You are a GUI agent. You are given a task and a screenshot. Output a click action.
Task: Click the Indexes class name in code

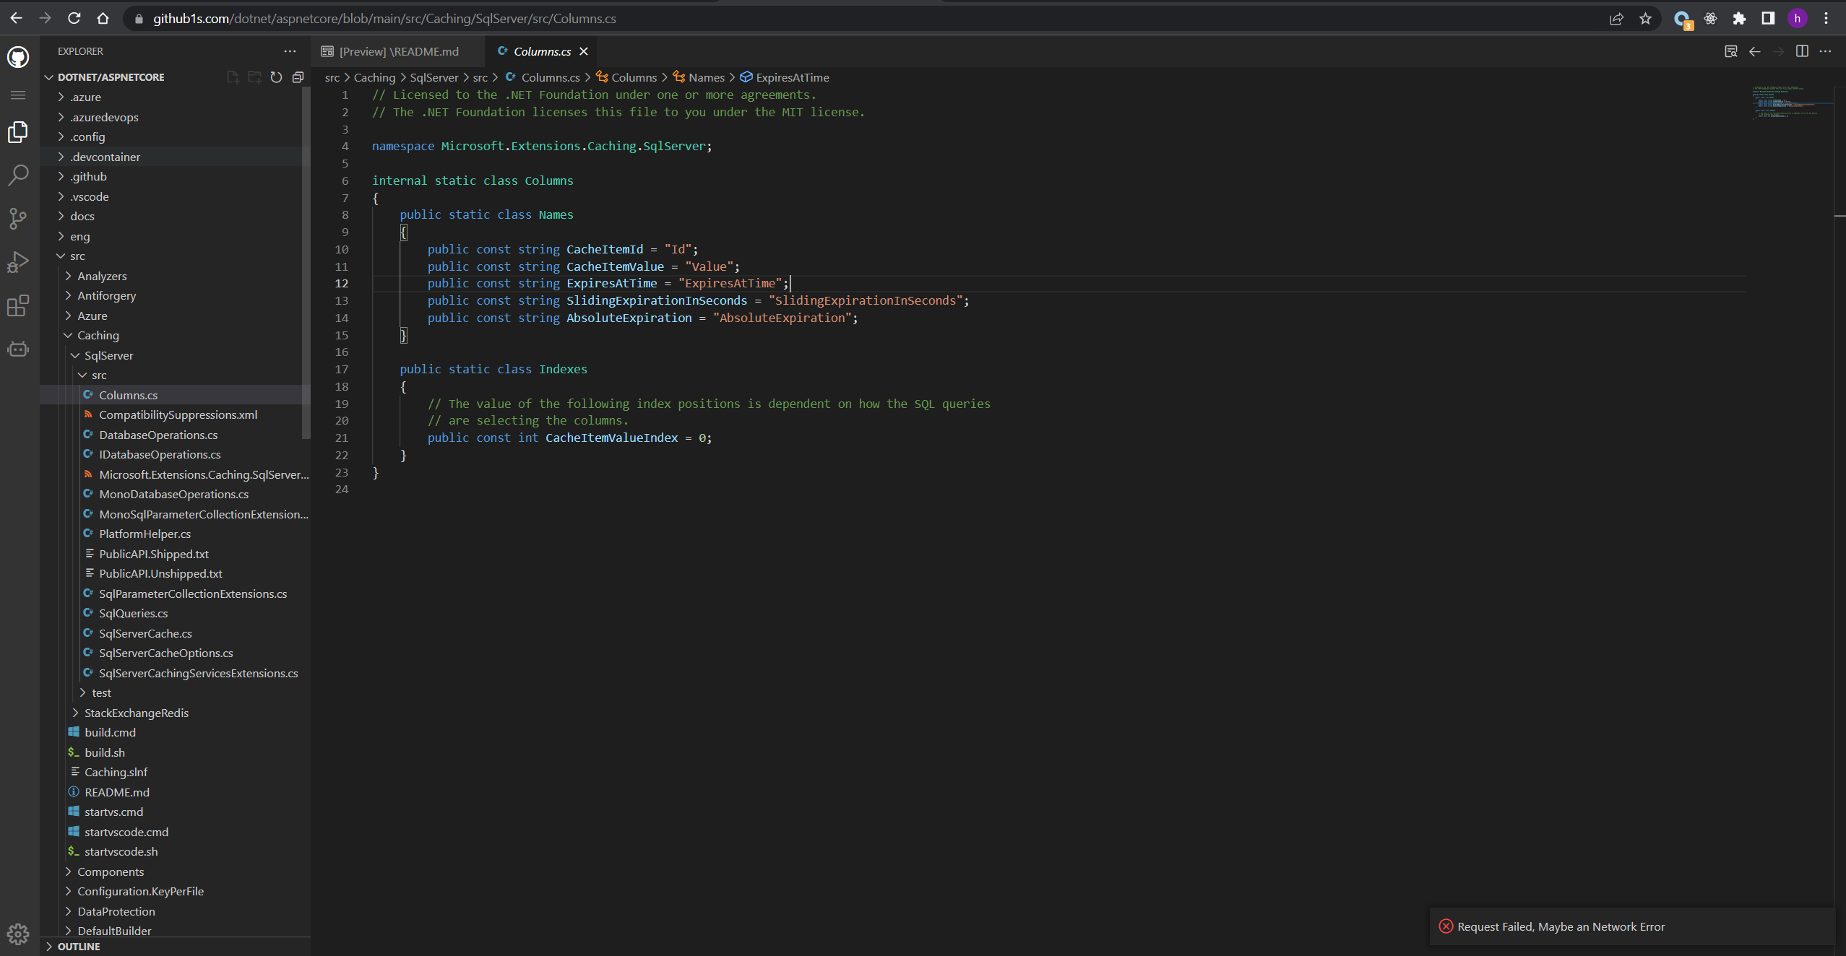coord(563,369)
